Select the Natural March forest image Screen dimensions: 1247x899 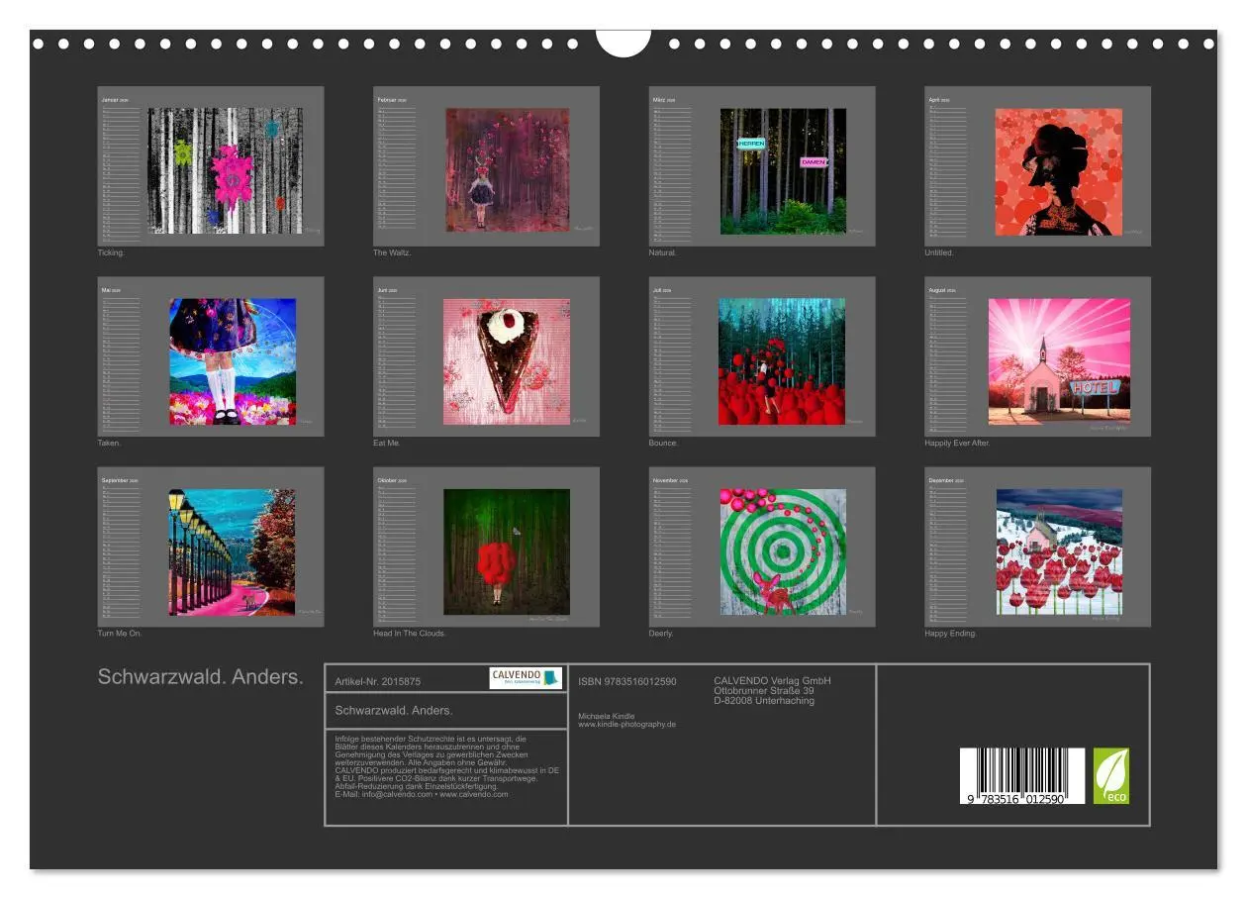(x=783, y=171)
